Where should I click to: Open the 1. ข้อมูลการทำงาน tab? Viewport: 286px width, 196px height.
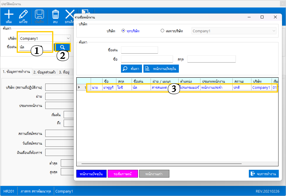pos(16,72)
